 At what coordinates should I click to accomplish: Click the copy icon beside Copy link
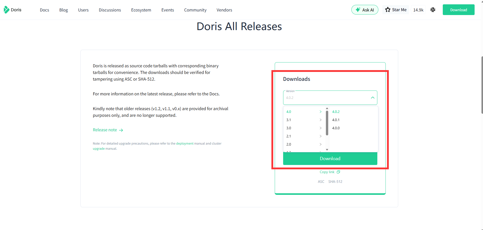pos(338,172)
